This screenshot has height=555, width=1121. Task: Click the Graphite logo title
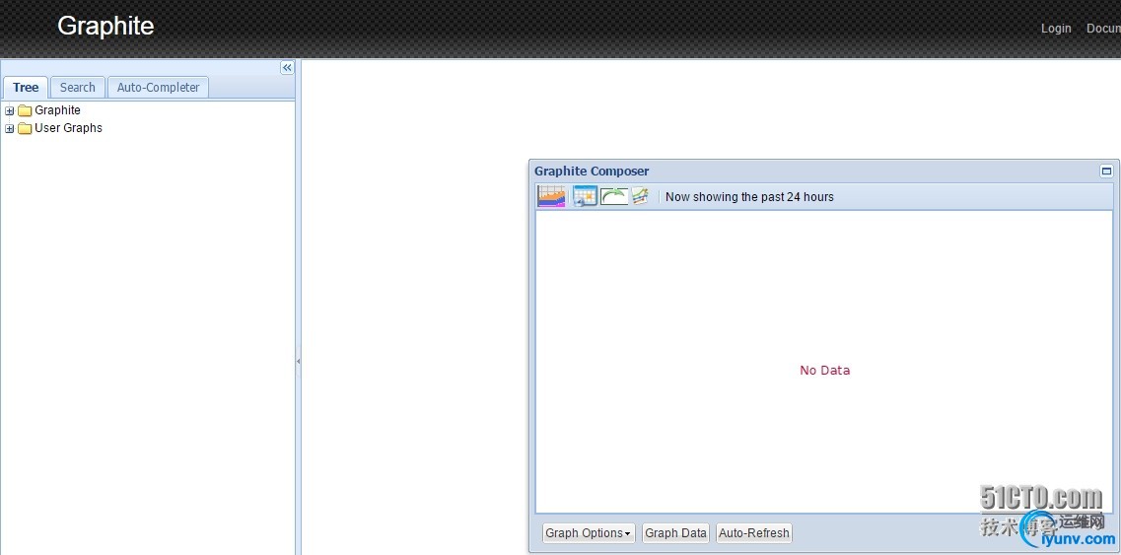105,26
